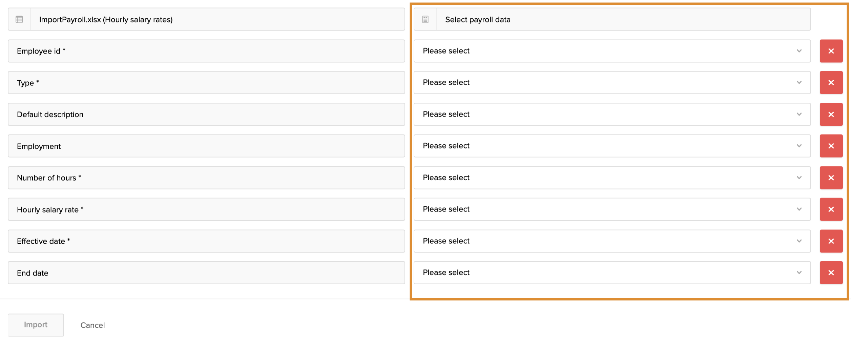This screenshot has height=345, width=851.
Task: Delete the Hourly salary rate mapping
Action: point(831,209)
